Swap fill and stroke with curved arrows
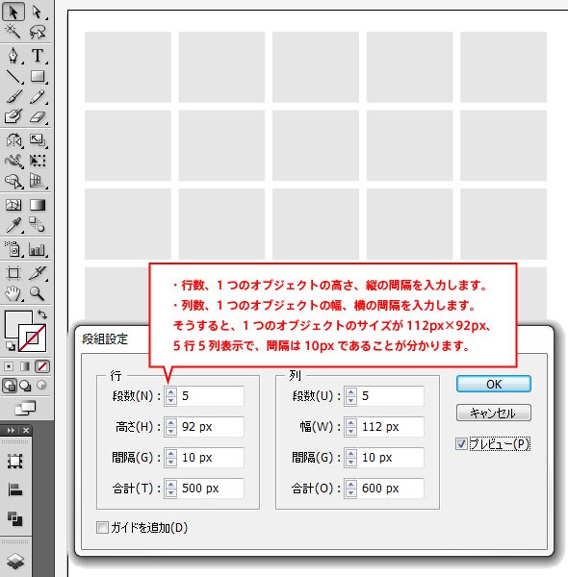The width and height of the screenshot is (568, 577). tap(42, 314)
